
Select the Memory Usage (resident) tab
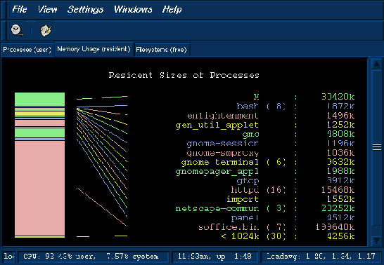coord(94,49)
